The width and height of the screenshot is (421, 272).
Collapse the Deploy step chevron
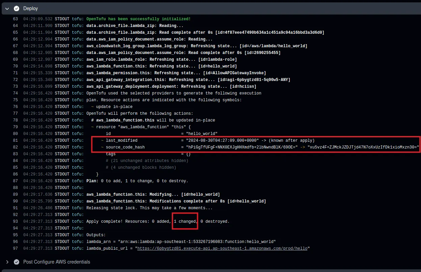[7, 8]
